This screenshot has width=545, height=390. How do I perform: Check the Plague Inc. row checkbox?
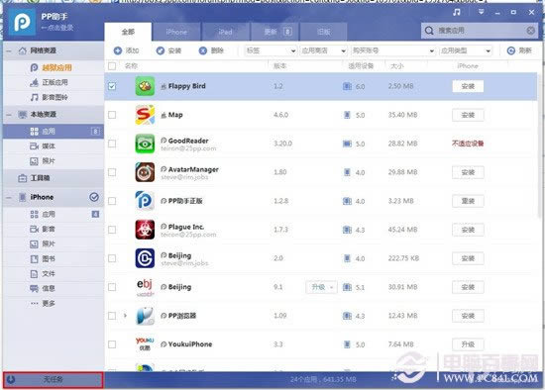point(112,230)
